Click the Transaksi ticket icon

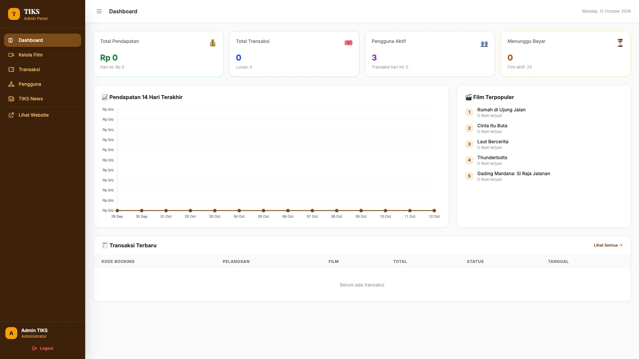click(11, 69)
